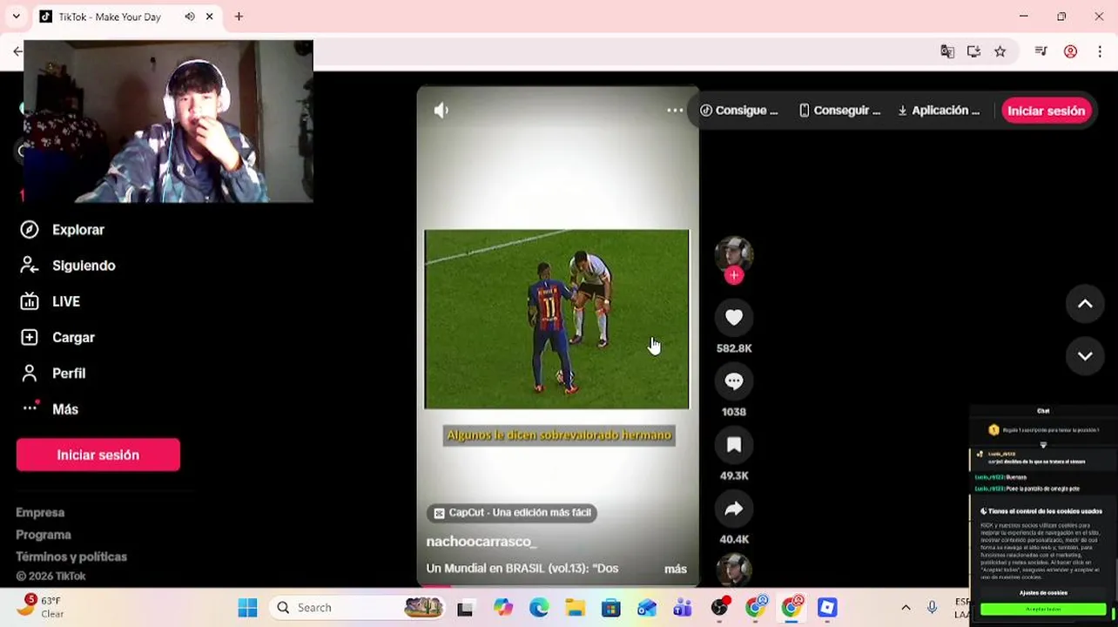Open Outlook from the taskbar
The width and height of the screenshot is (1118, 627).
click(646, 608)
